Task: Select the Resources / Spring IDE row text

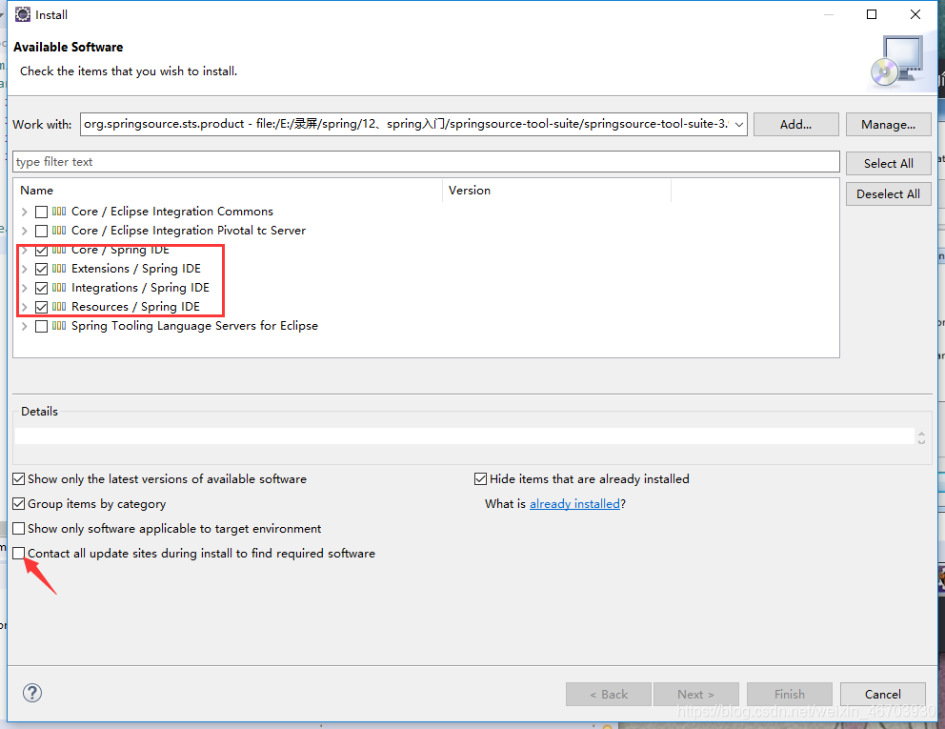Action: (x=135, y=307)
